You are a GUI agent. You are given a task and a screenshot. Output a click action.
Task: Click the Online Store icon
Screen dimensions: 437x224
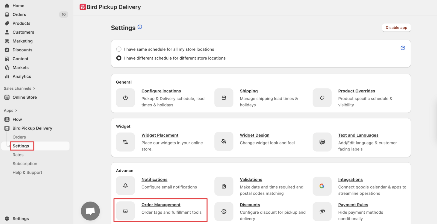click(x=7, y=97)
